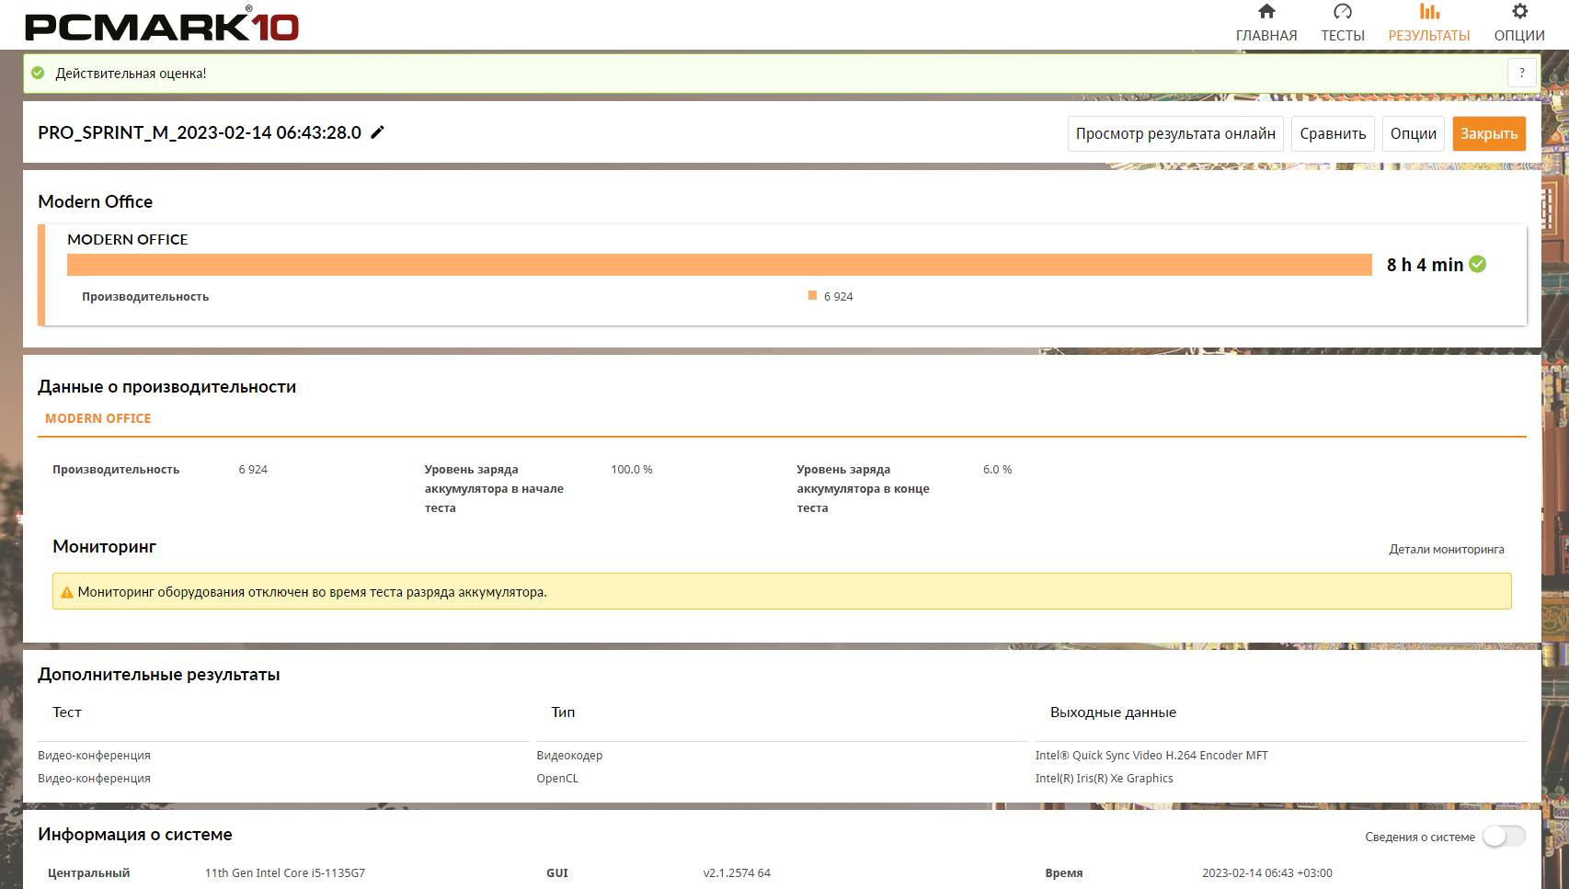1569x889 pixels.
Task: Click the Действительная оценка! message
Action: (x=131, y=74)
